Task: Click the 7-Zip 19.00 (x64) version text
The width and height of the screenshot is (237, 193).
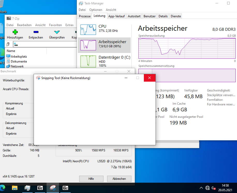Action: pyautogui.click(x=121, y=167)
